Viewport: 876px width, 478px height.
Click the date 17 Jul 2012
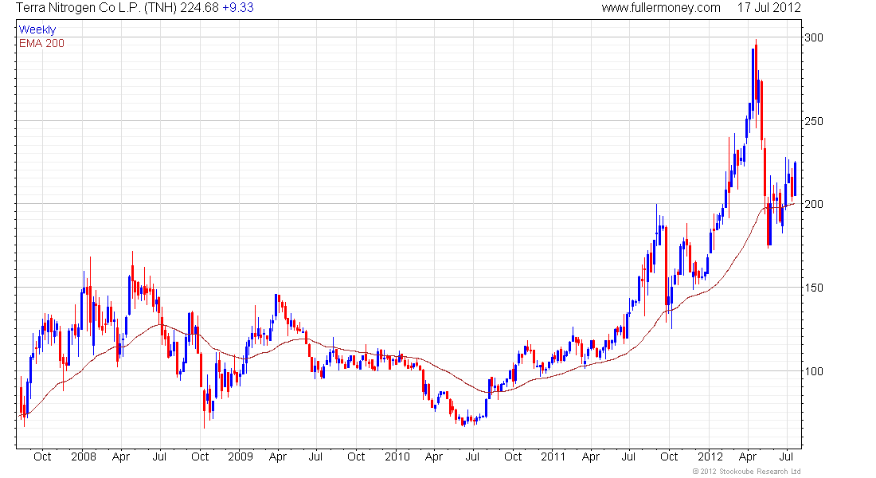click(768, 8)
